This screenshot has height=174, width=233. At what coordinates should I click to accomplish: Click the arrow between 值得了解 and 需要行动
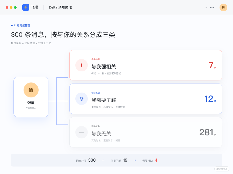(x=135, y=160)
